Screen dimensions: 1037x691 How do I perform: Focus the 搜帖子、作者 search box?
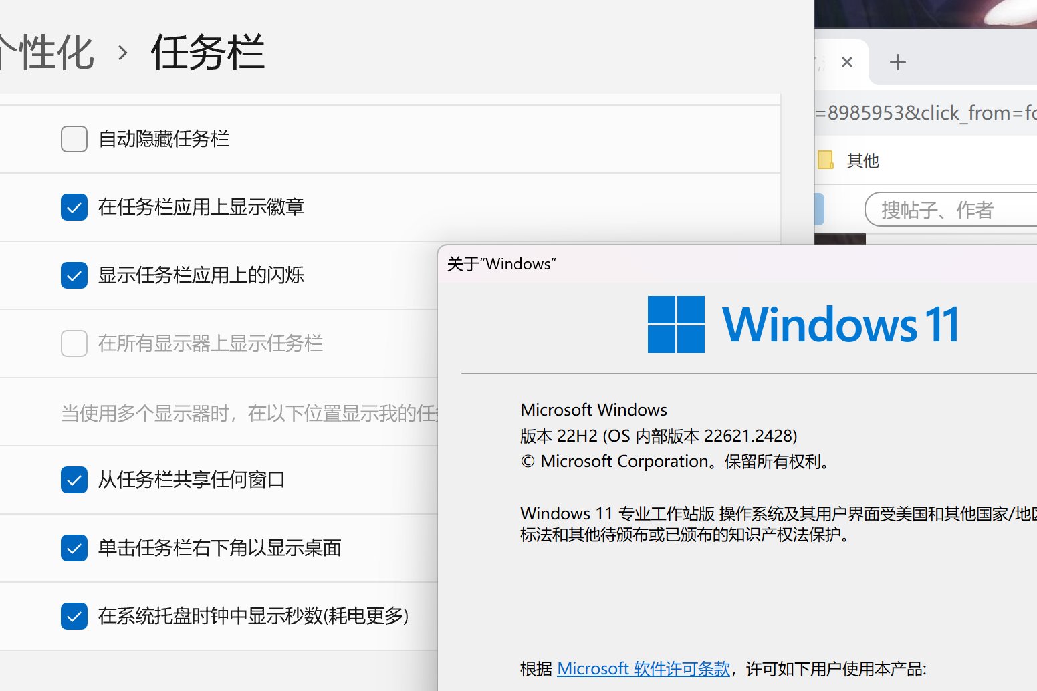click(x=949, y=210)
